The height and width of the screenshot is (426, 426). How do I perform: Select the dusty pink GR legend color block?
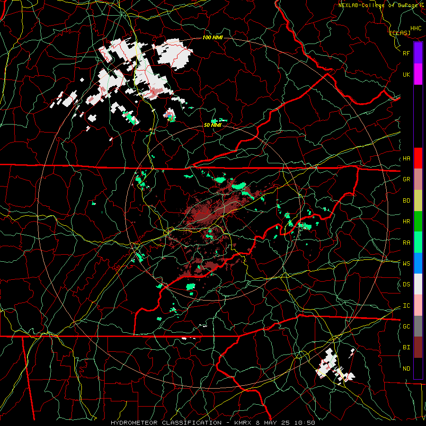click(x=418, y=179)
